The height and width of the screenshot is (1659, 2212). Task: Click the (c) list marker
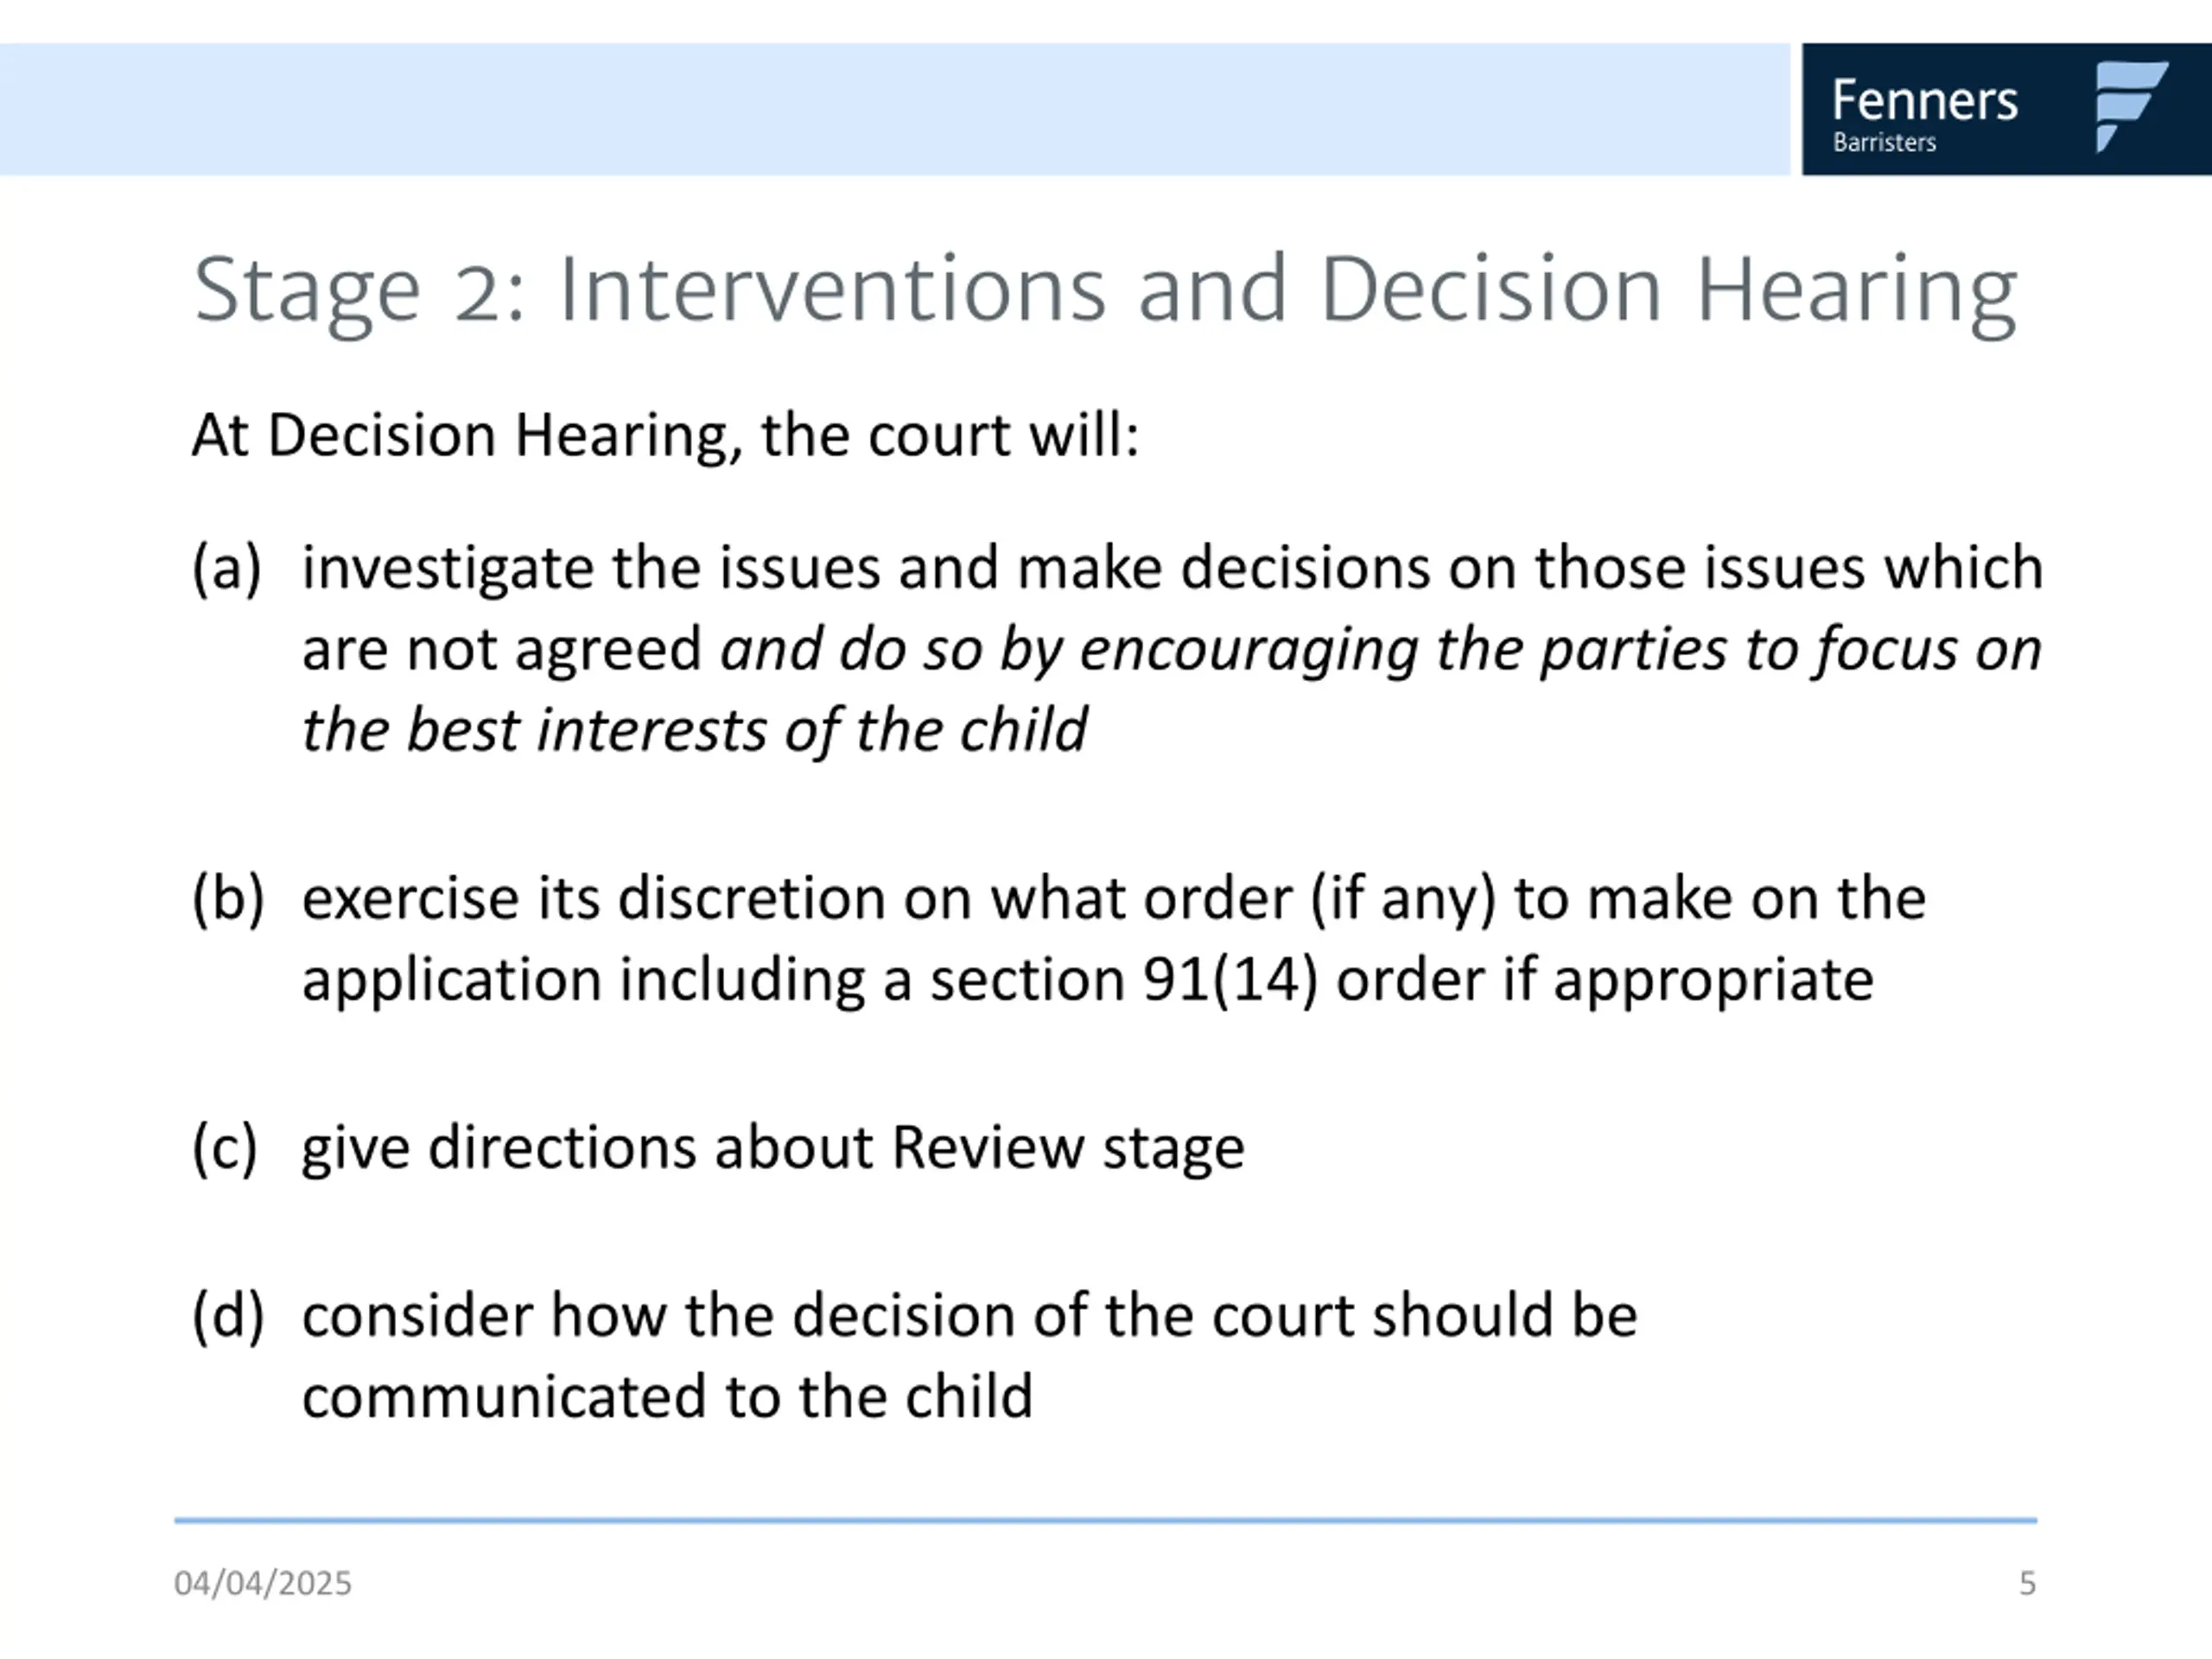pos(225,1147)
